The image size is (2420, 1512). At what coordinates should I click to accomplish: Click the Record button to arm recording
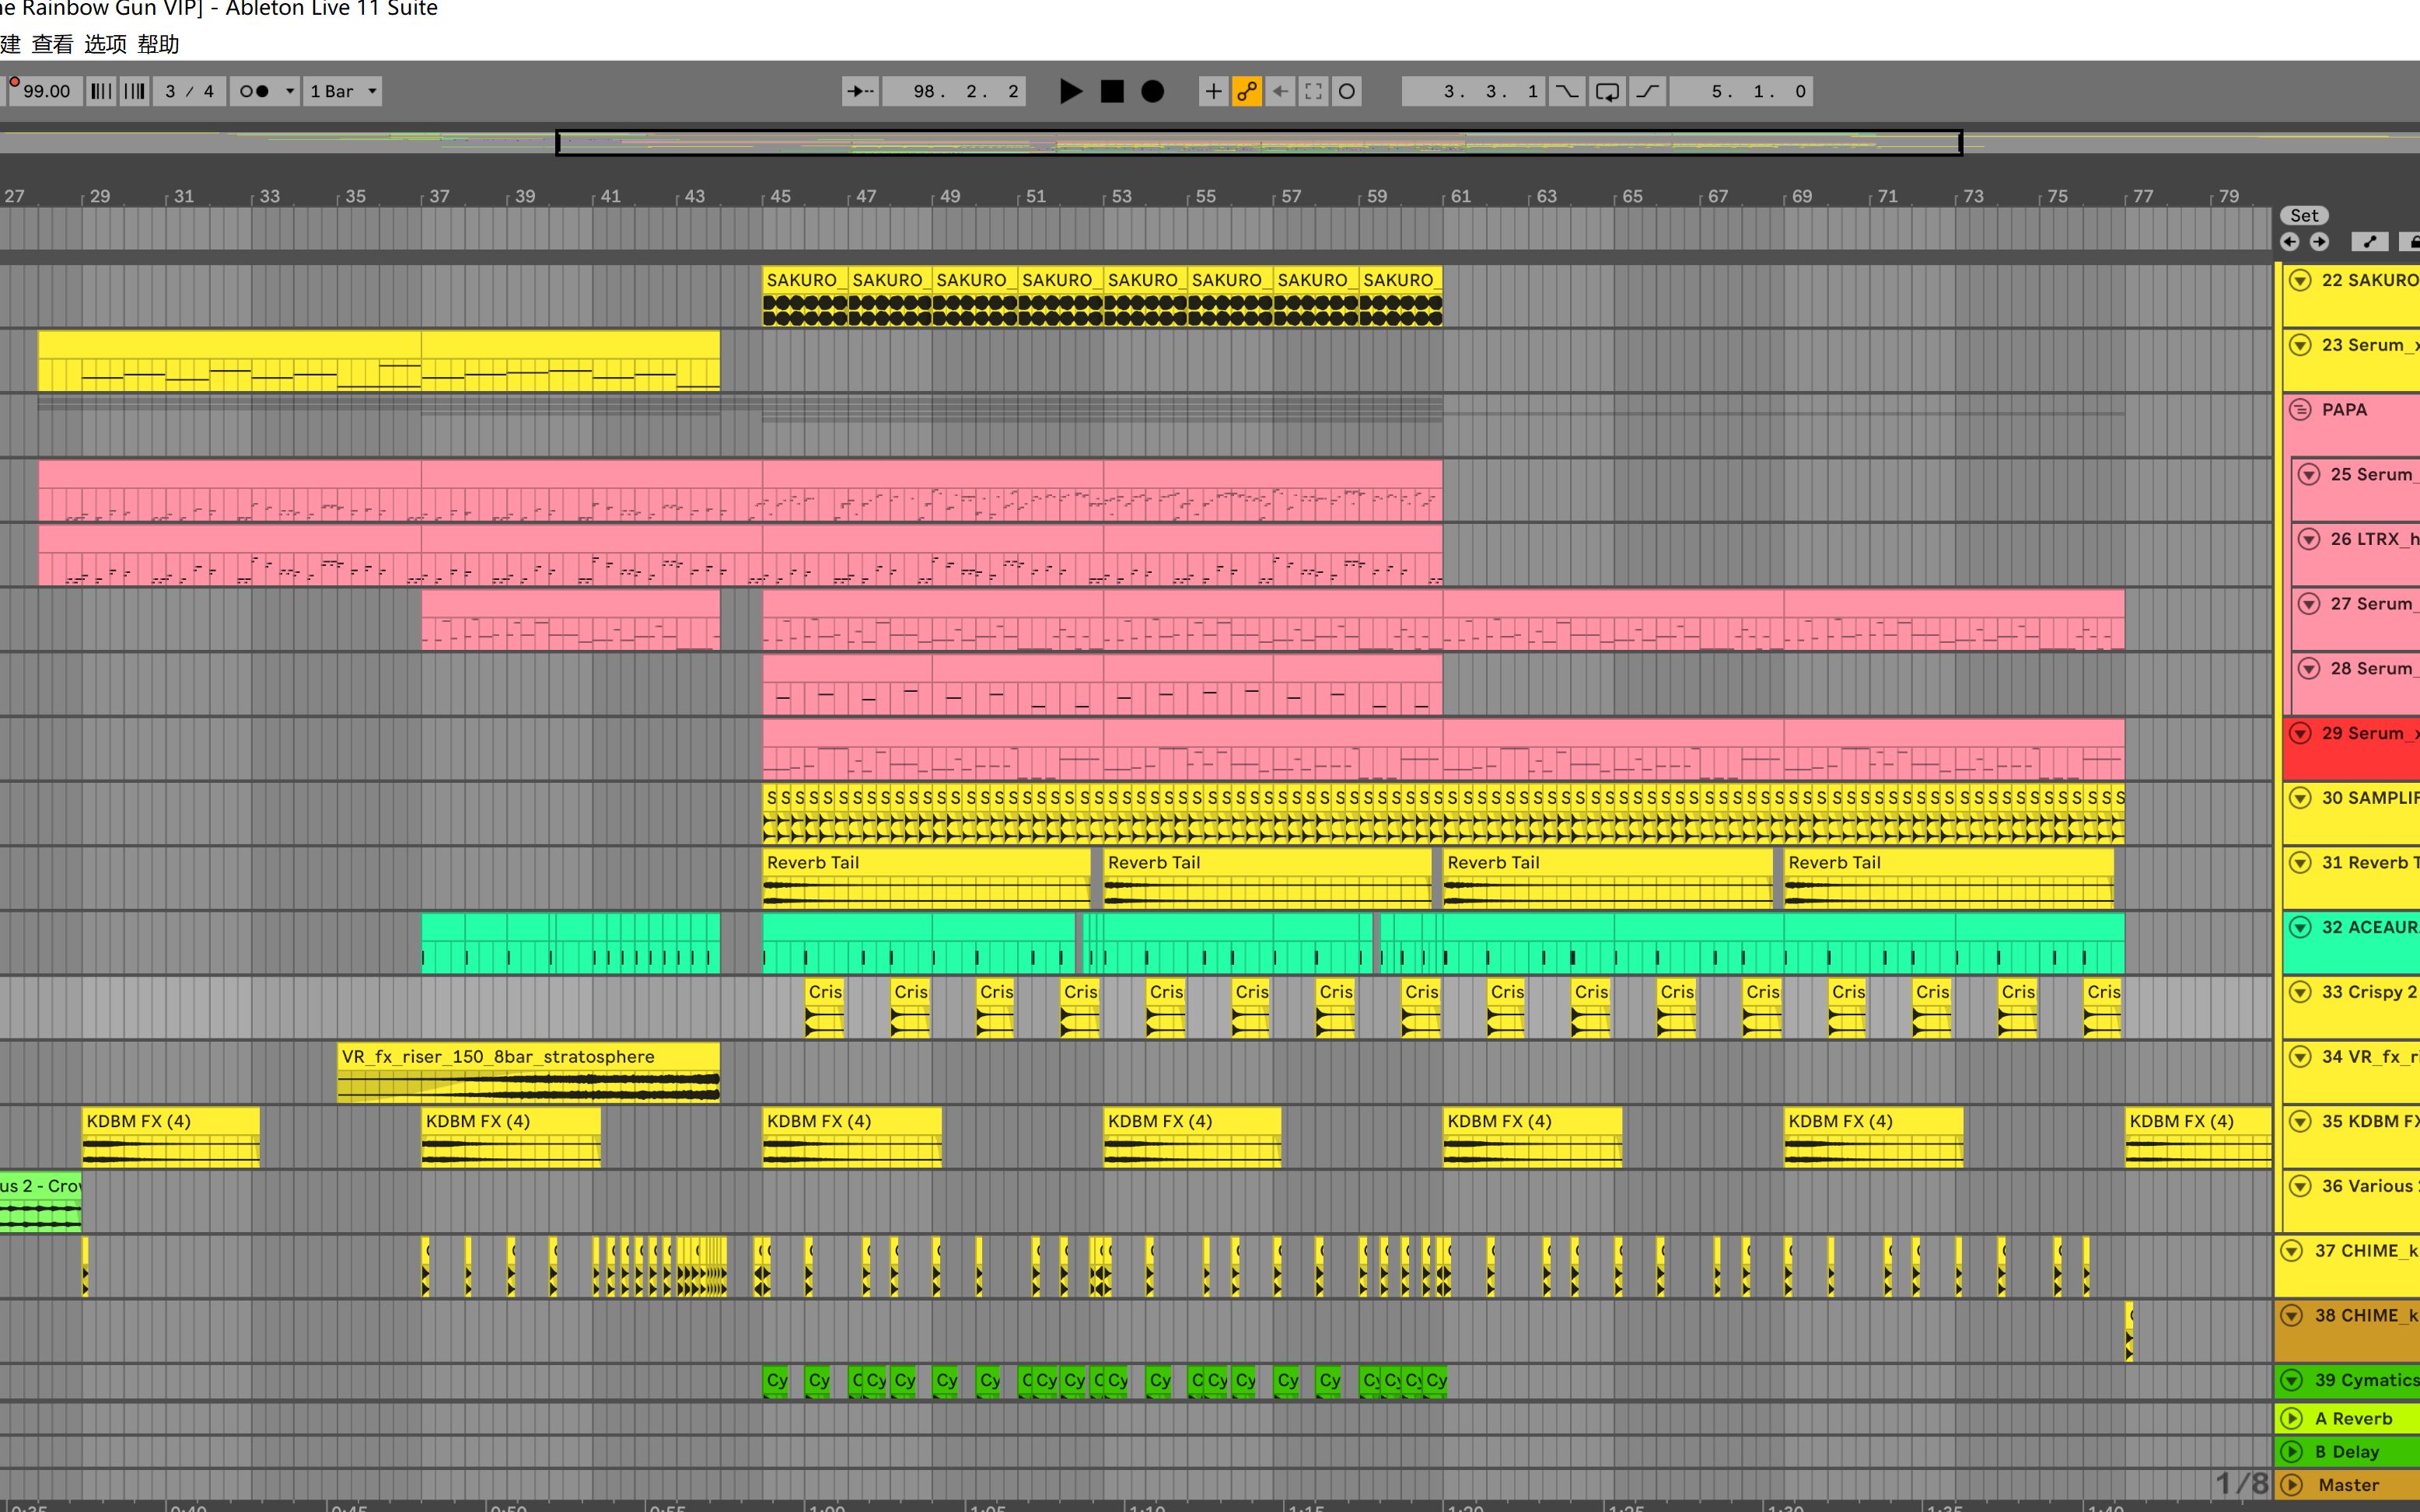(x=1150, y=91)
